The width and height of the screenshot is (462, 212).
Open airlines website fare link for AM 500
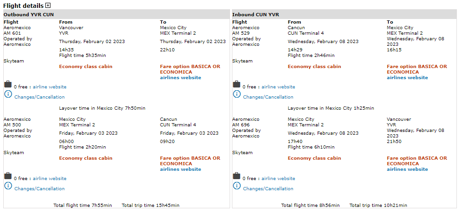pos(181,169)
